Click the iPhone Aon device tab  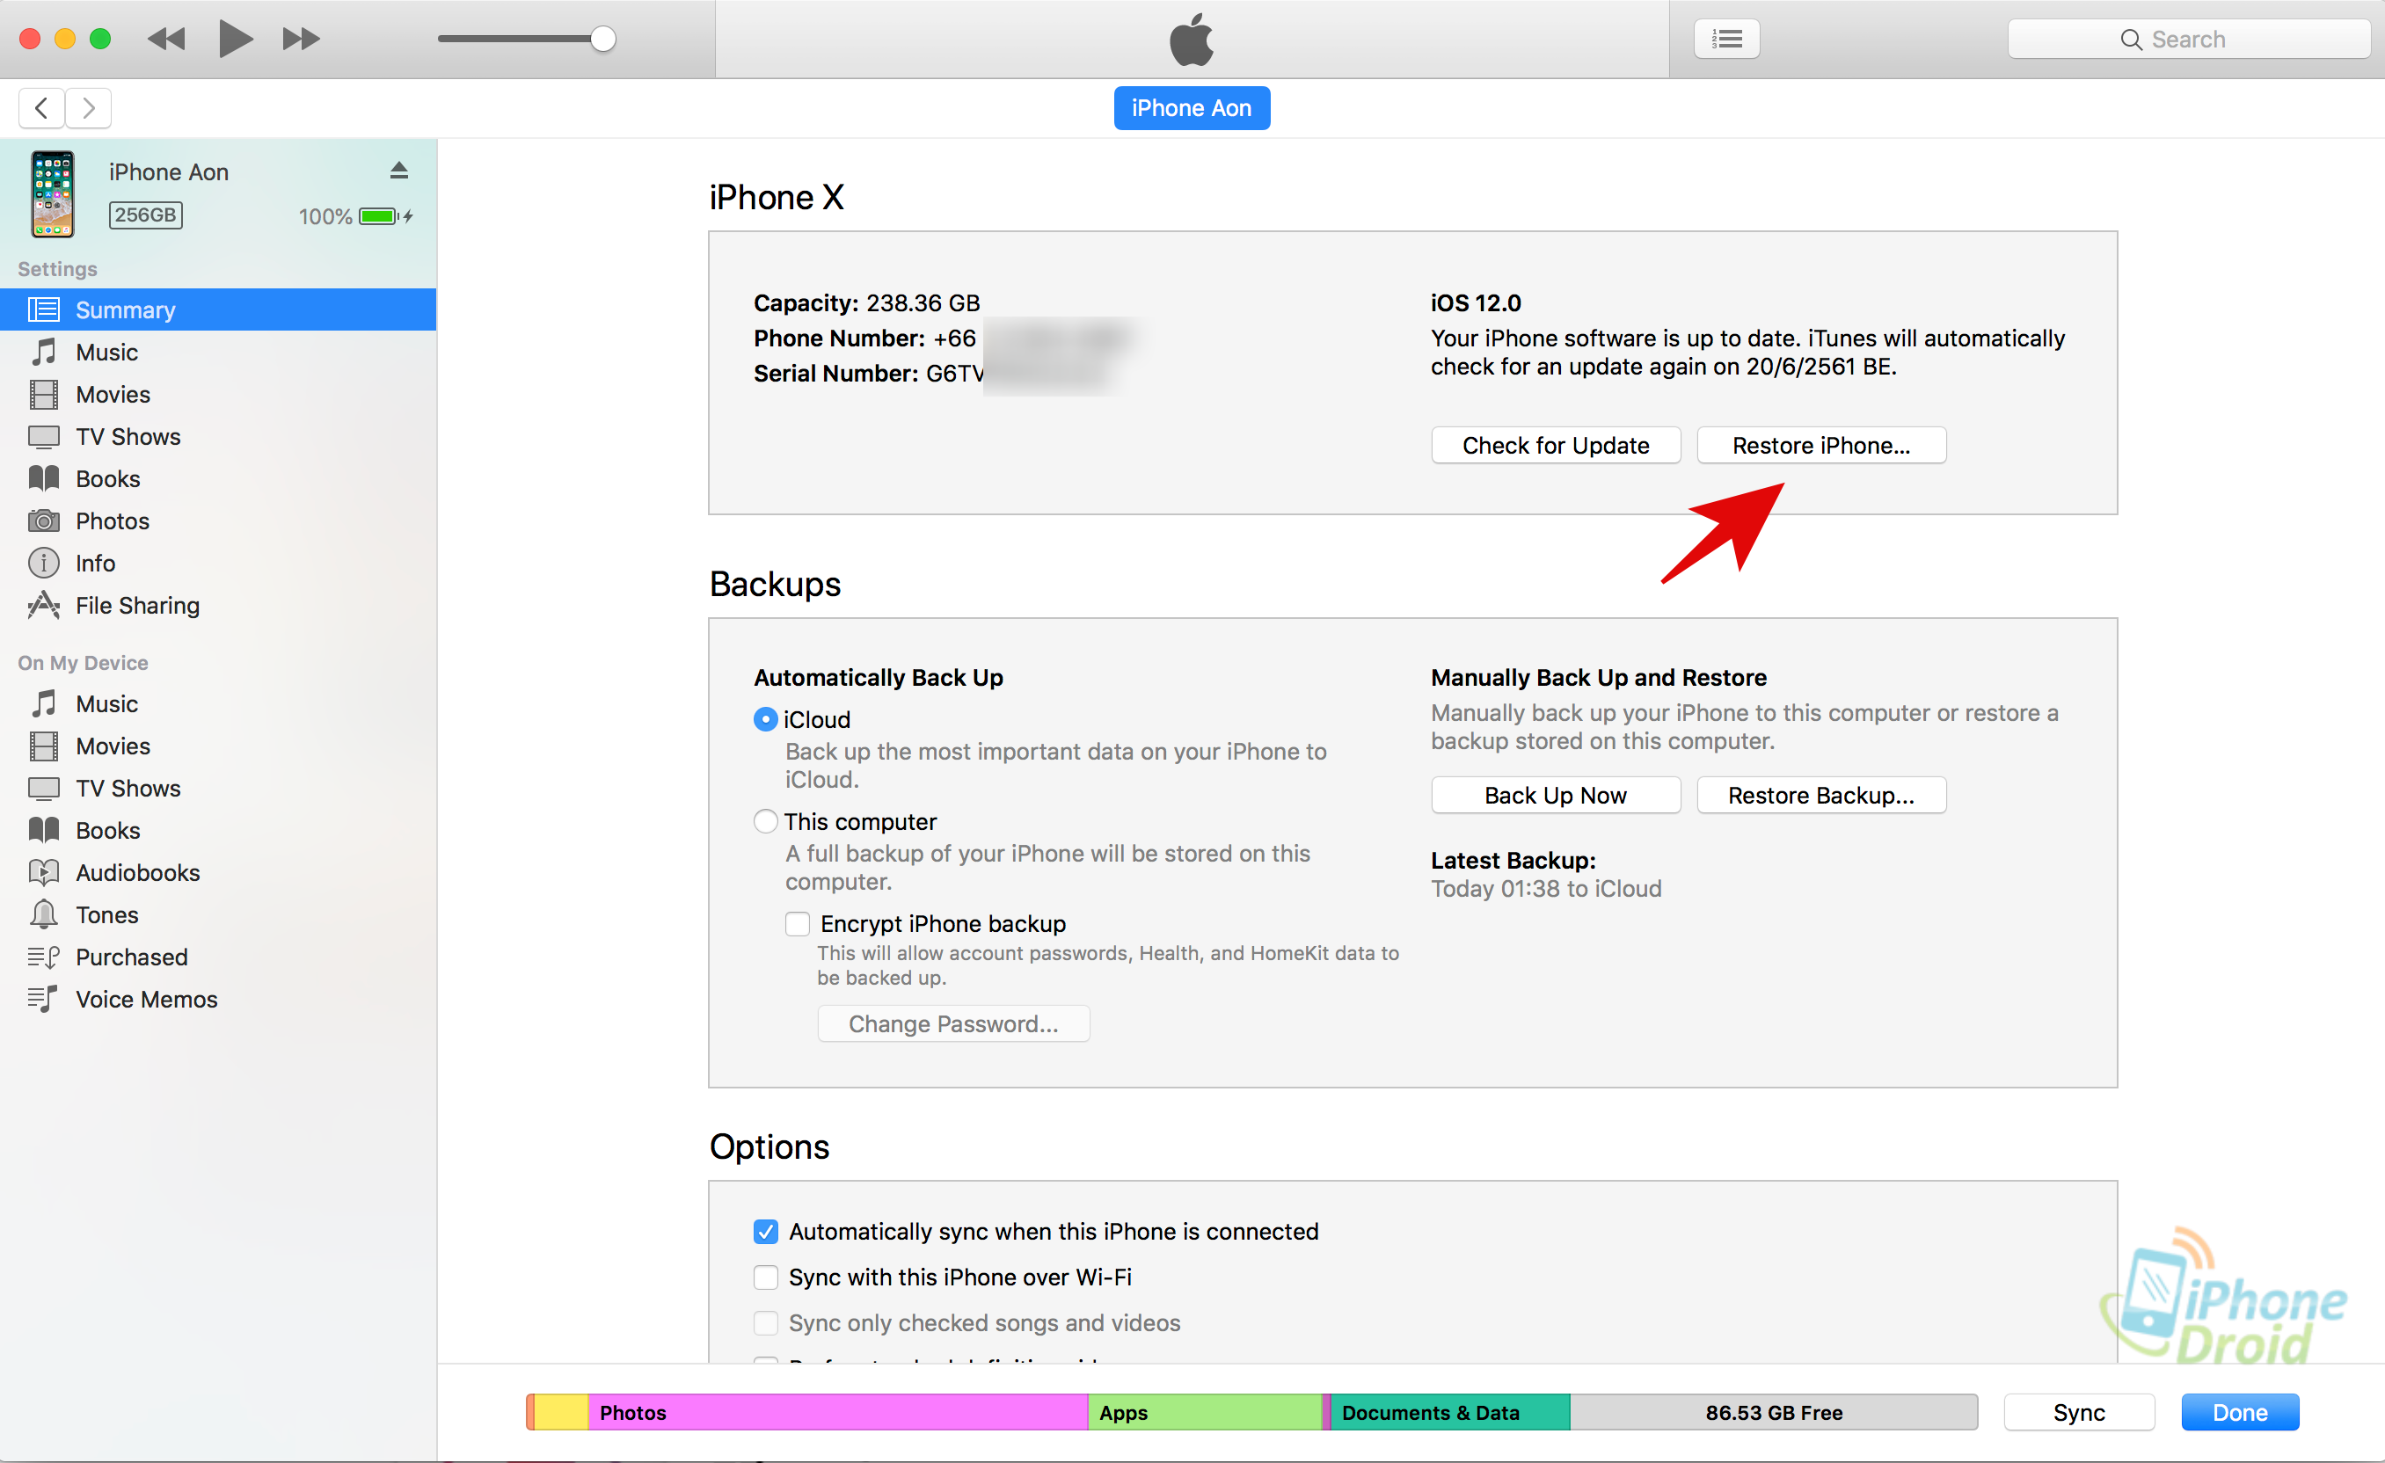(1191, 107)
